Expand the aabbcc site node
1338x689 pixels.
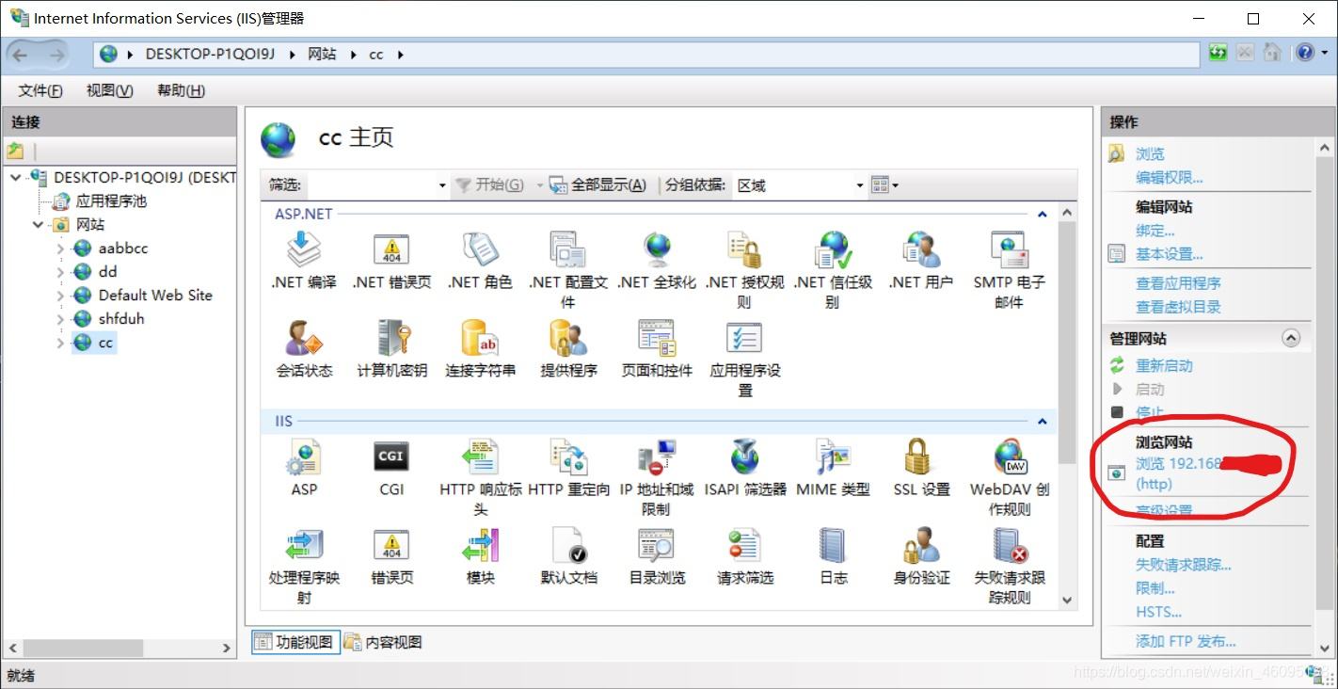(x=61, y=248)
